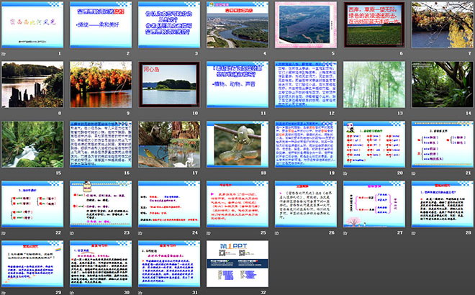475x295 pixels.
Task: Select slide 4 aerial river city photo
Action: pos(237,24)
